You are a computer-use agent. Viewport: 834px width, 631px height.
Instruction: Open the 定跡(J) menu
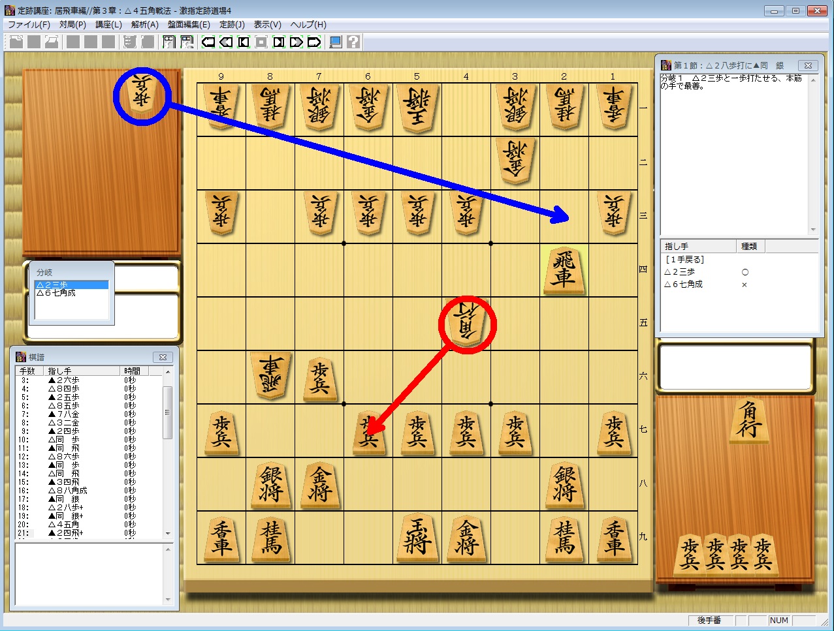click(231, 25)
